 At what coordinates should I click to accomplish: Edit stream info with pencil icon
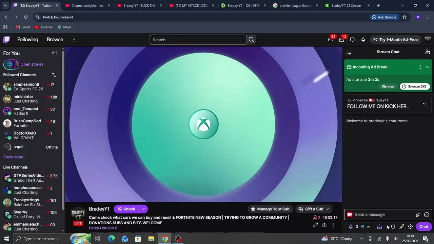[x=316, y=225]
